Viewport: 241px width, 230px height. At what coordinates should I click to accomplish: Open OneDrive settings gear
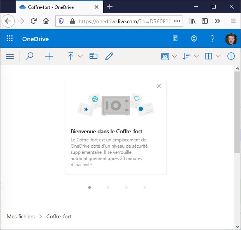(194, 39)
